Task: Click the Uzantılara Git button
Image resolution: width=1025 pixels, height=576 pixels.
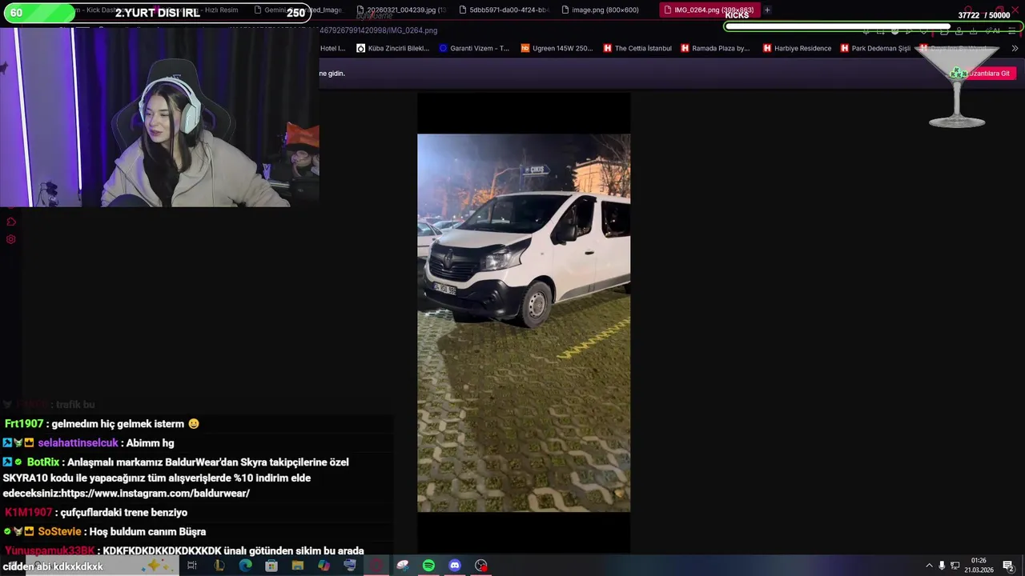Action: click(x=988, y=73)
